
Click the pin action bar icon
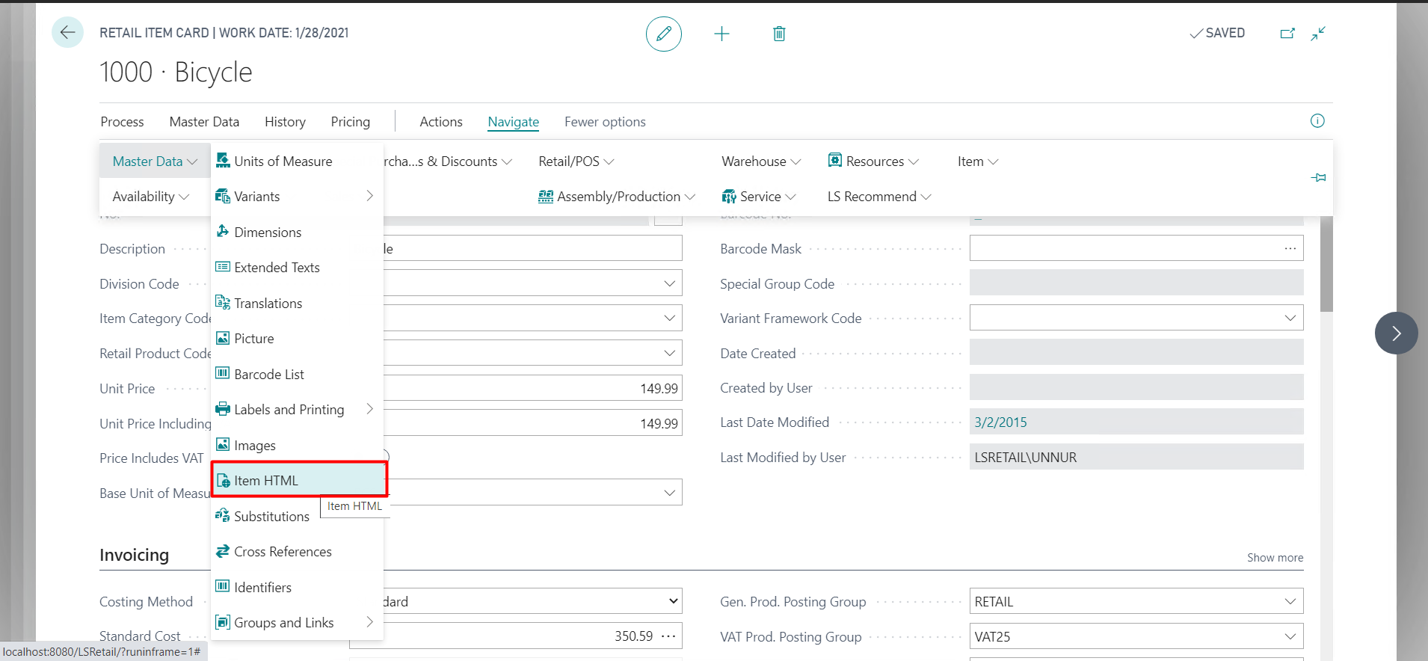point(1319,178)
